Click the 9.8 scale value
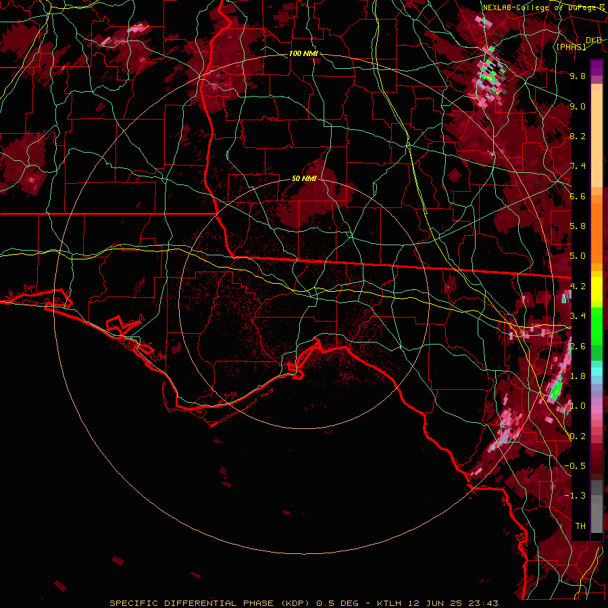Image resolution: width=608 pixels, height=608 pixels. click(x=578, y=76)
